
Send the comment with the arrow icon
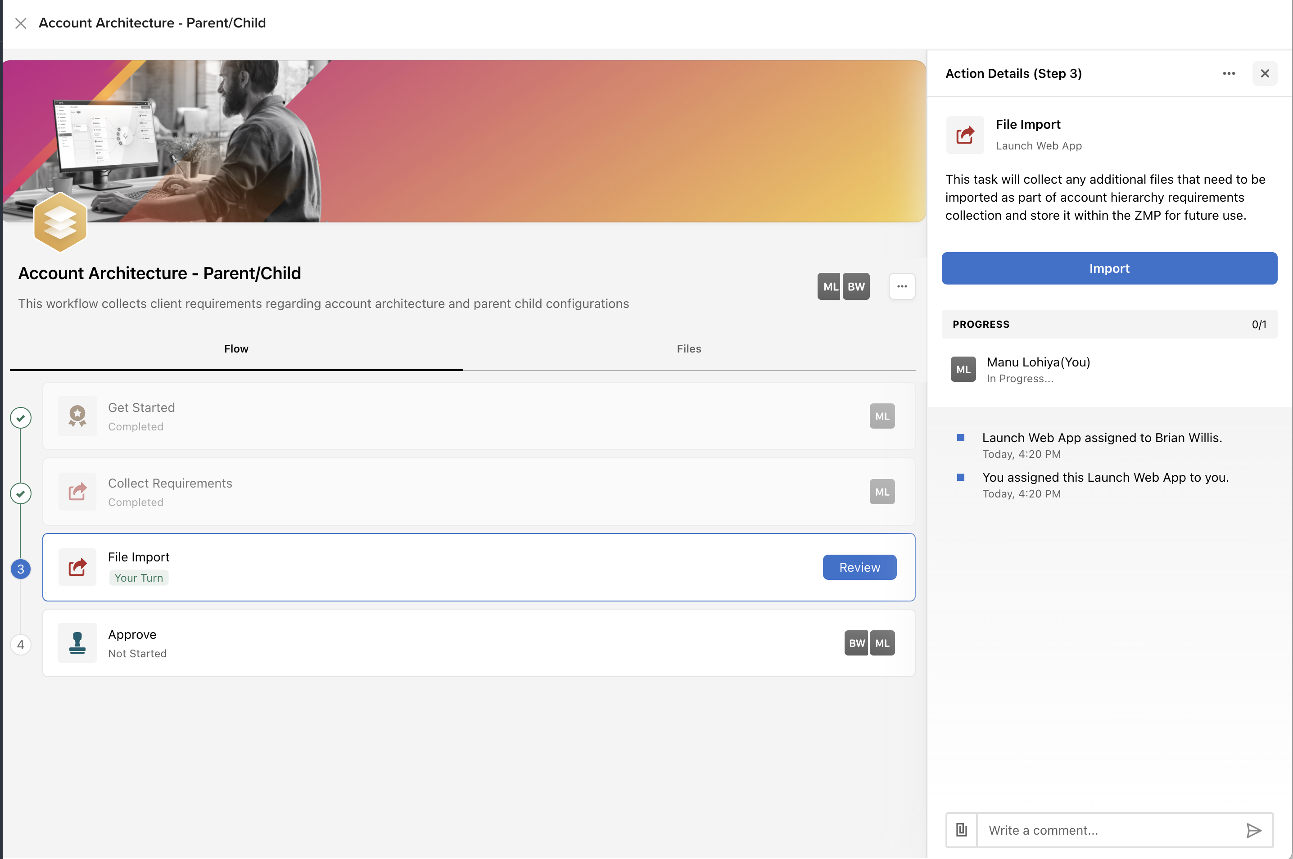(x=1253, y=831)
